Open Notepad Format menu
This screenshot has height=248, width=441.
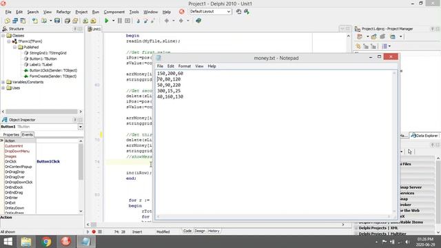(185, 66)
